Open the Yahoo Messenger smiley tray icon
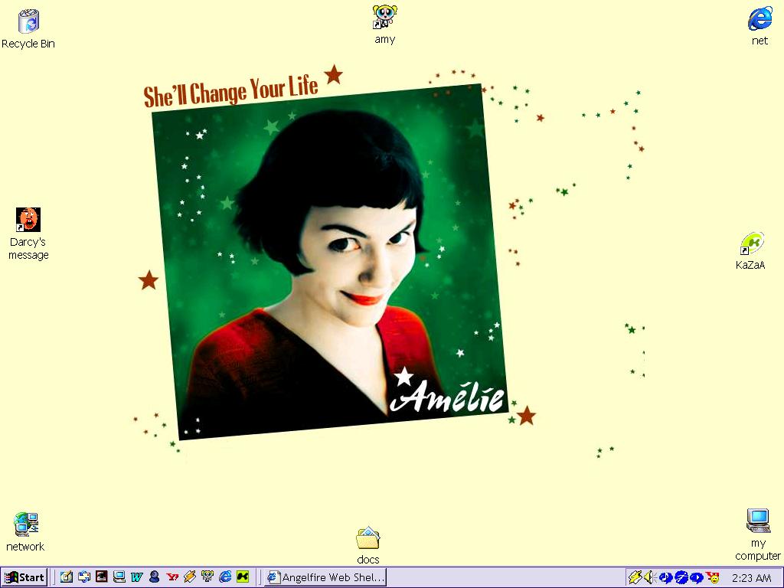The height and width of the screenshot is (588, 784). click(713, 578)
